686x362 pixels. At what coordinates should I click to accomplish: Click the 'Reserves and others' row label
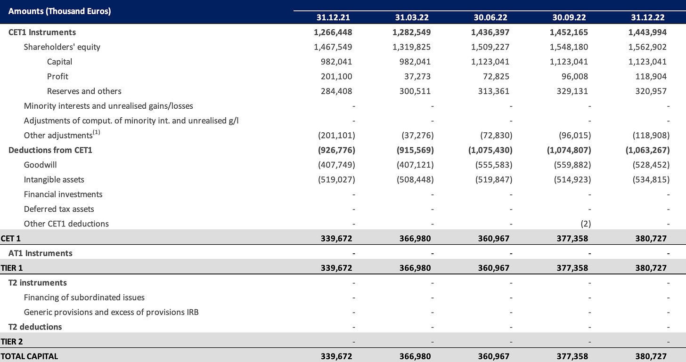tap(84, 91)
